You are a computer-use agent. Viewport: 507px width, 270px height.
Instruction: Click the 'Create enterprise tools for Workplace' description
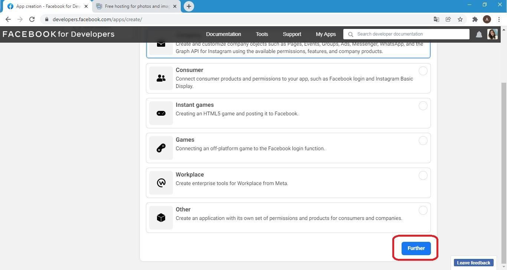[232, 183]
